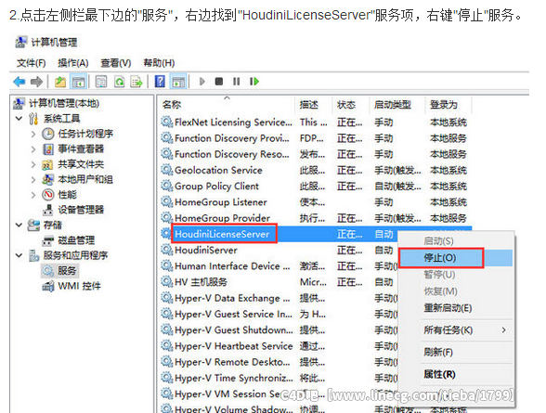This screenshot has height=413, width=546.
Task: Select the Hyper-V Heartbeat Service row
Action: point(279,346)
